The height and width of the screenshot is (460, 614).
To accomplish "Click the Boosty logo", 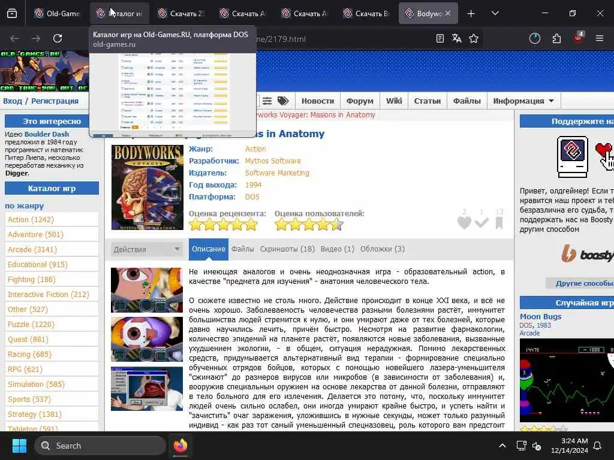I will 588,253.
